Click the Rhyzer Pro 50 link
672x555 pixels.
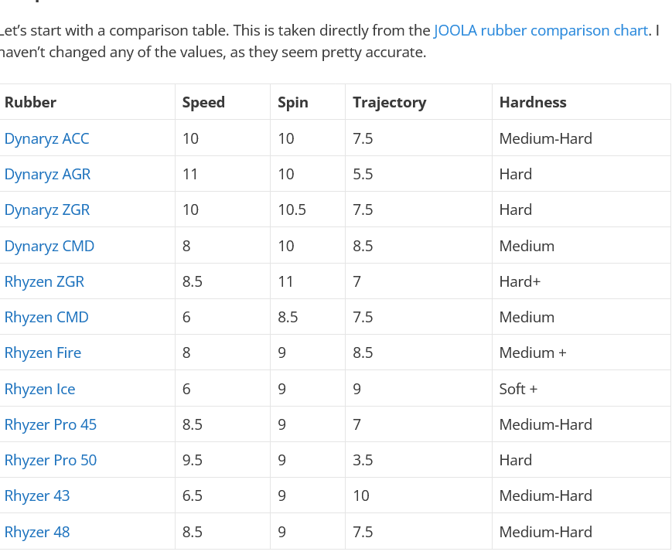50,460
